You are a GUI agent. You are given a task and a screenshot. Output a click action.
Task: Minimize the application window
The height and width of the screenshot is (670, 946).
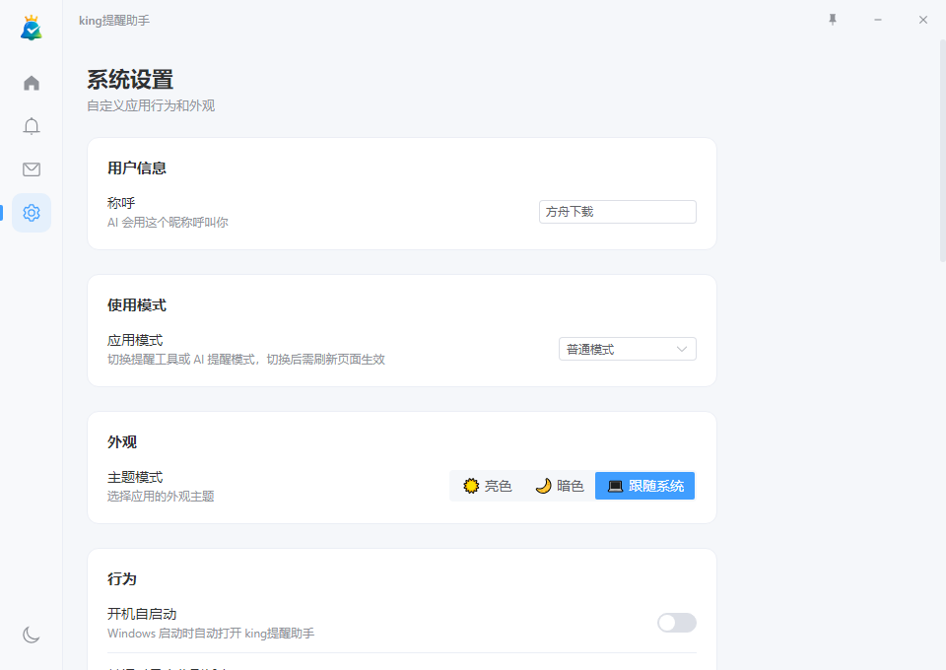coord(878,19)
